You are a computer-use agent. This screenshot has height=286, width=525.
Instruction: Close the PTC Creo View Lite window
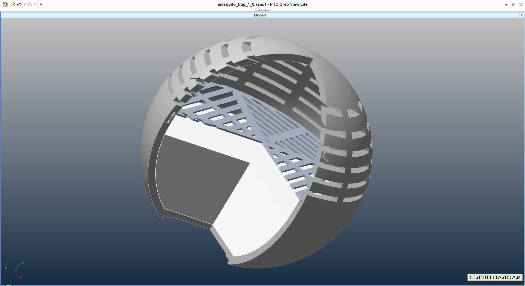coord(521,4)
